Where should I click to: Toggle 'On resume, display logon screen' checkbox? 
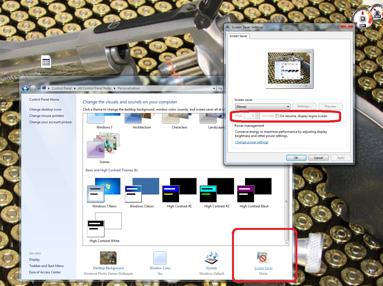[277, 116]
